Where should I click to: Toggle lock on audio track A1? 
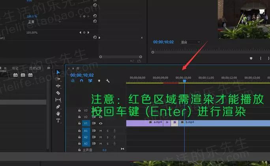click(79, 131)
